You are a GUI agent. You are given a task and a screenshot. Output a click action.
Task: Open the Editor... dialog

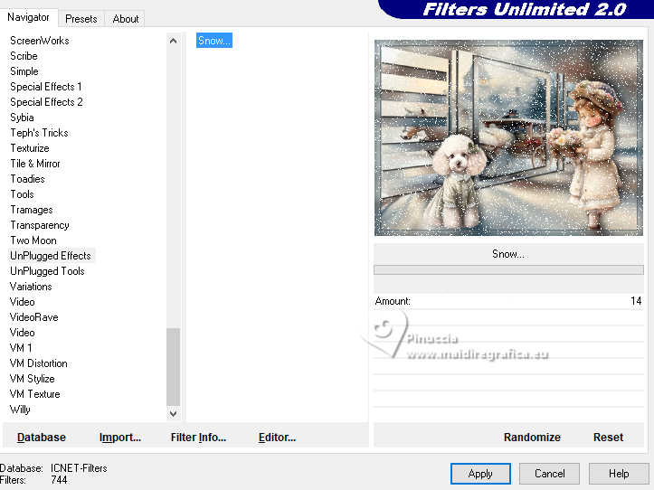click(x=277, y=437)
